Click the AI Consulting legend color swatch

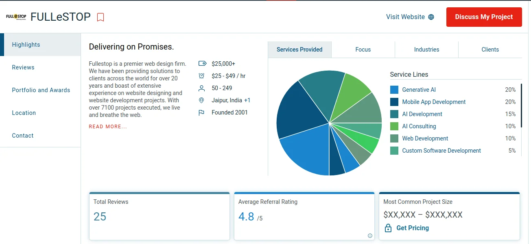pyautogui.click(x=394, y=126)
